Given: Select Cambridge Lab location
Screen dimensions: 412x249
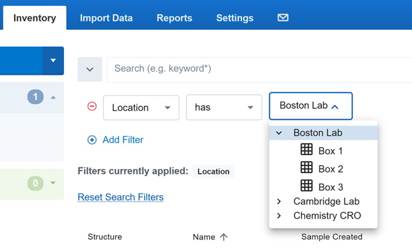Looking at the screenshot, I should [x=326, y=201].
